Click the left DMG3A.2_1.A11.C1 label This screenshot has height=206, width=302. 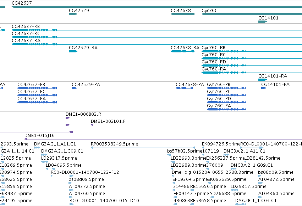(x=55, y=144)
